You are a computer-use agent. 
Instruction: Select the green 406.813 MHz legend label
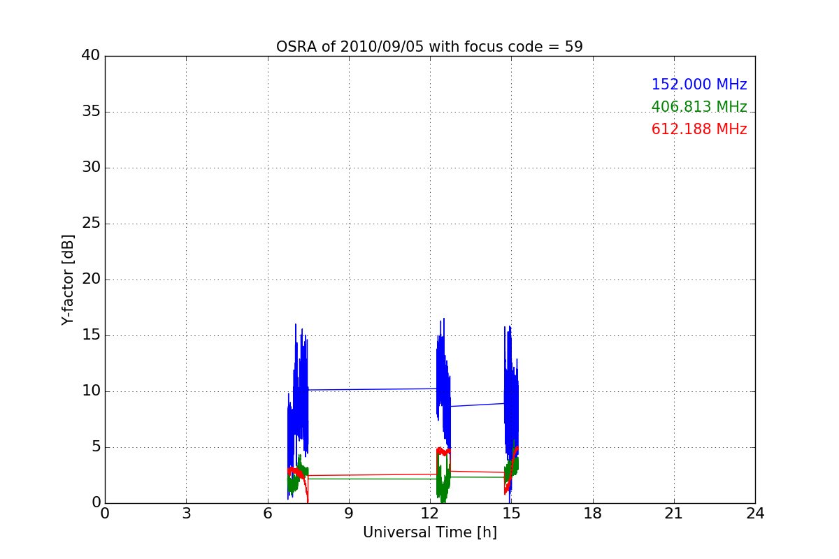[x=699, y=107]
